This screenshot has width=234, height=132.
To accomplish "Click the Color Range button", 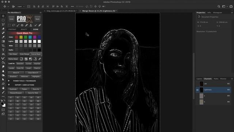I will [24, 54].
